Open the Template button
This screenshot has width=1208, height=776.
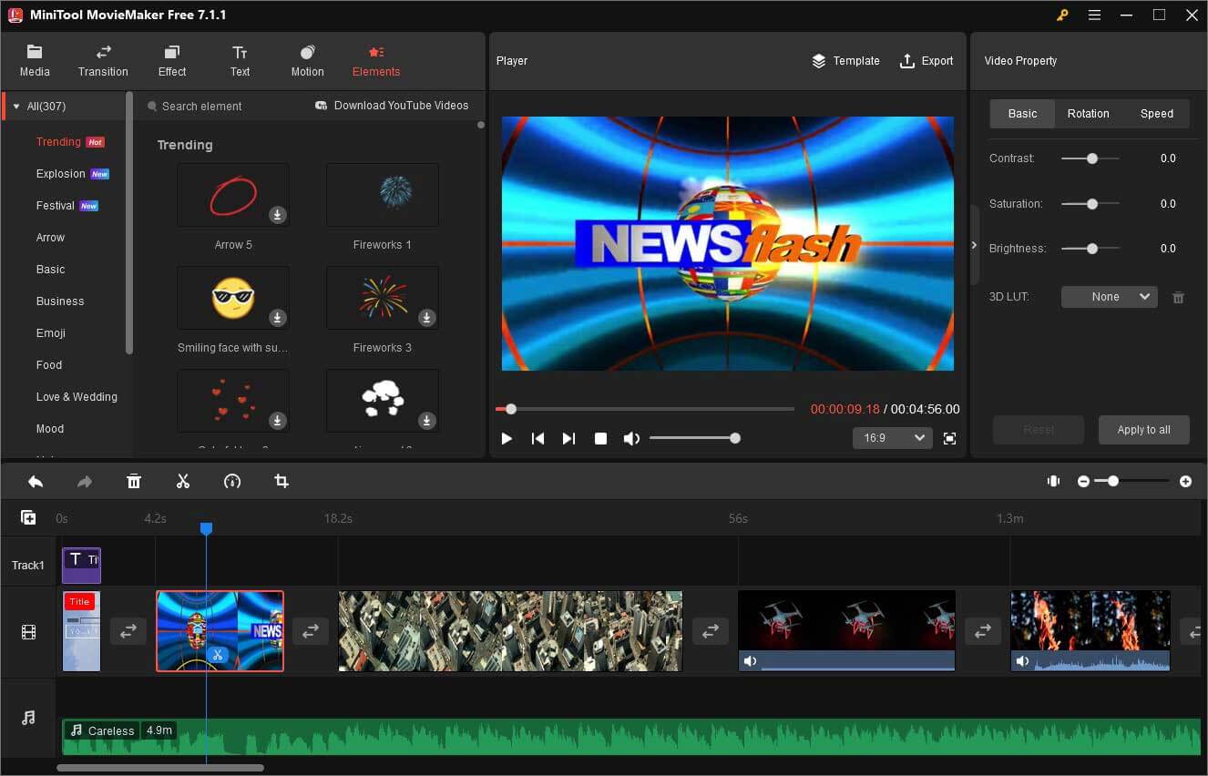pos(845,61)
